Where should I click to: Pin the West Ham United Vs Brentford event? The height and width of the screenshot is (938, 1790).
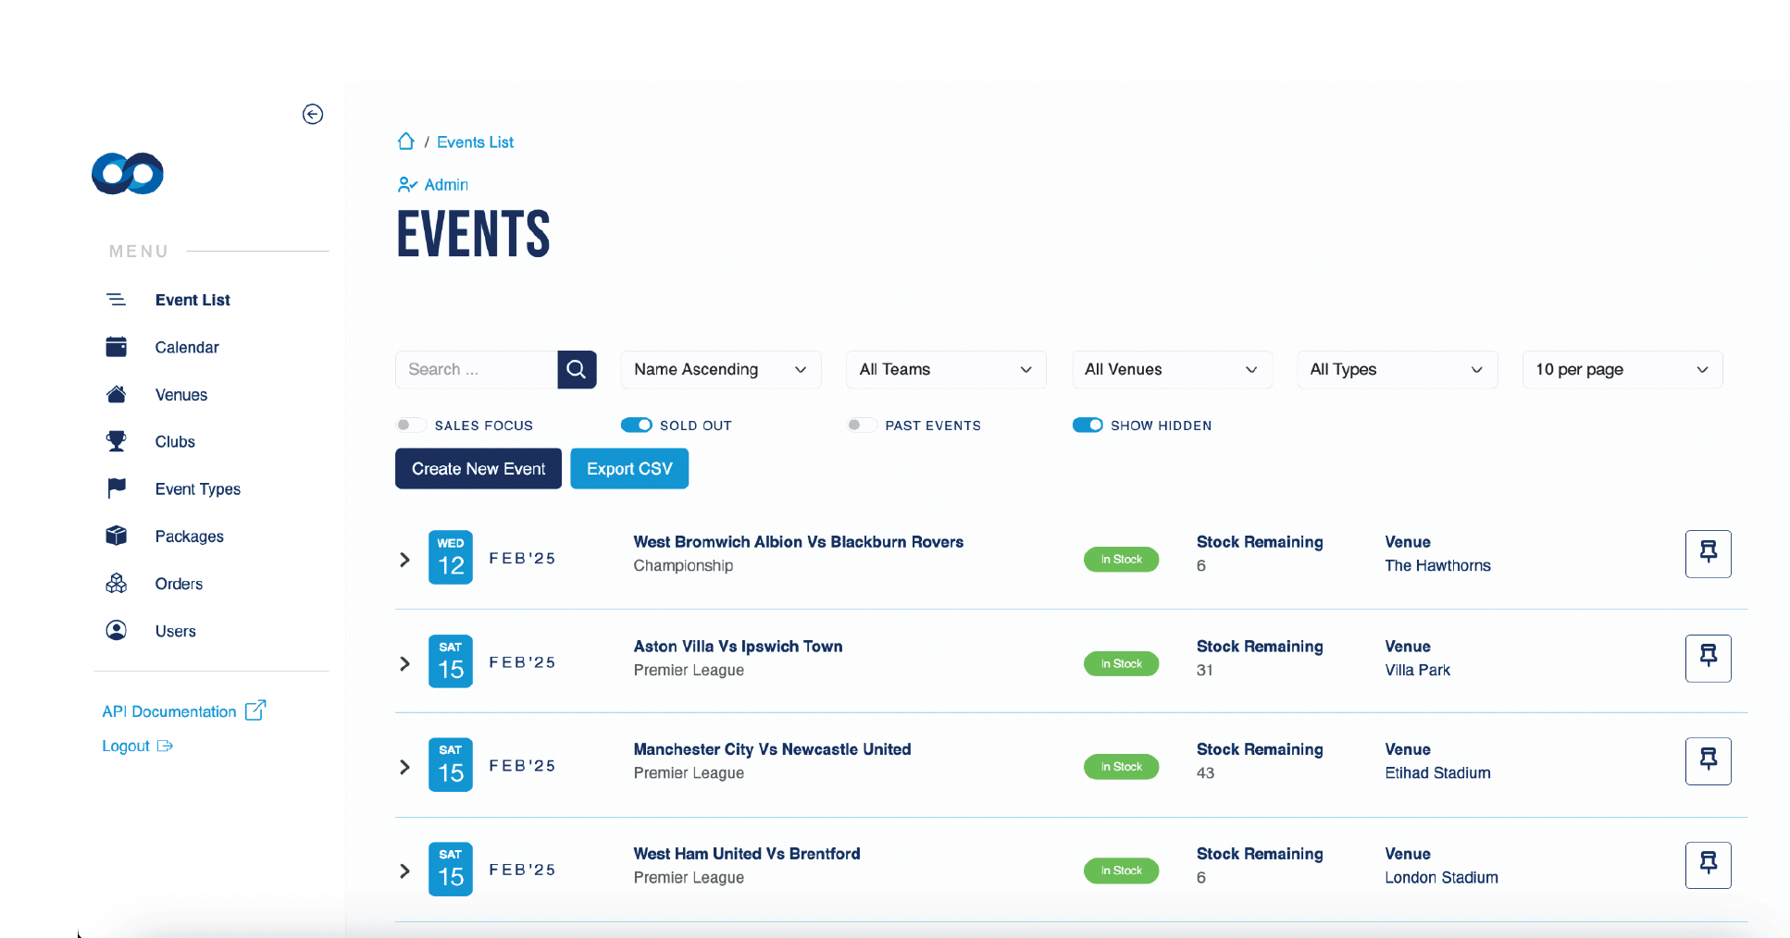(1708, 866)
